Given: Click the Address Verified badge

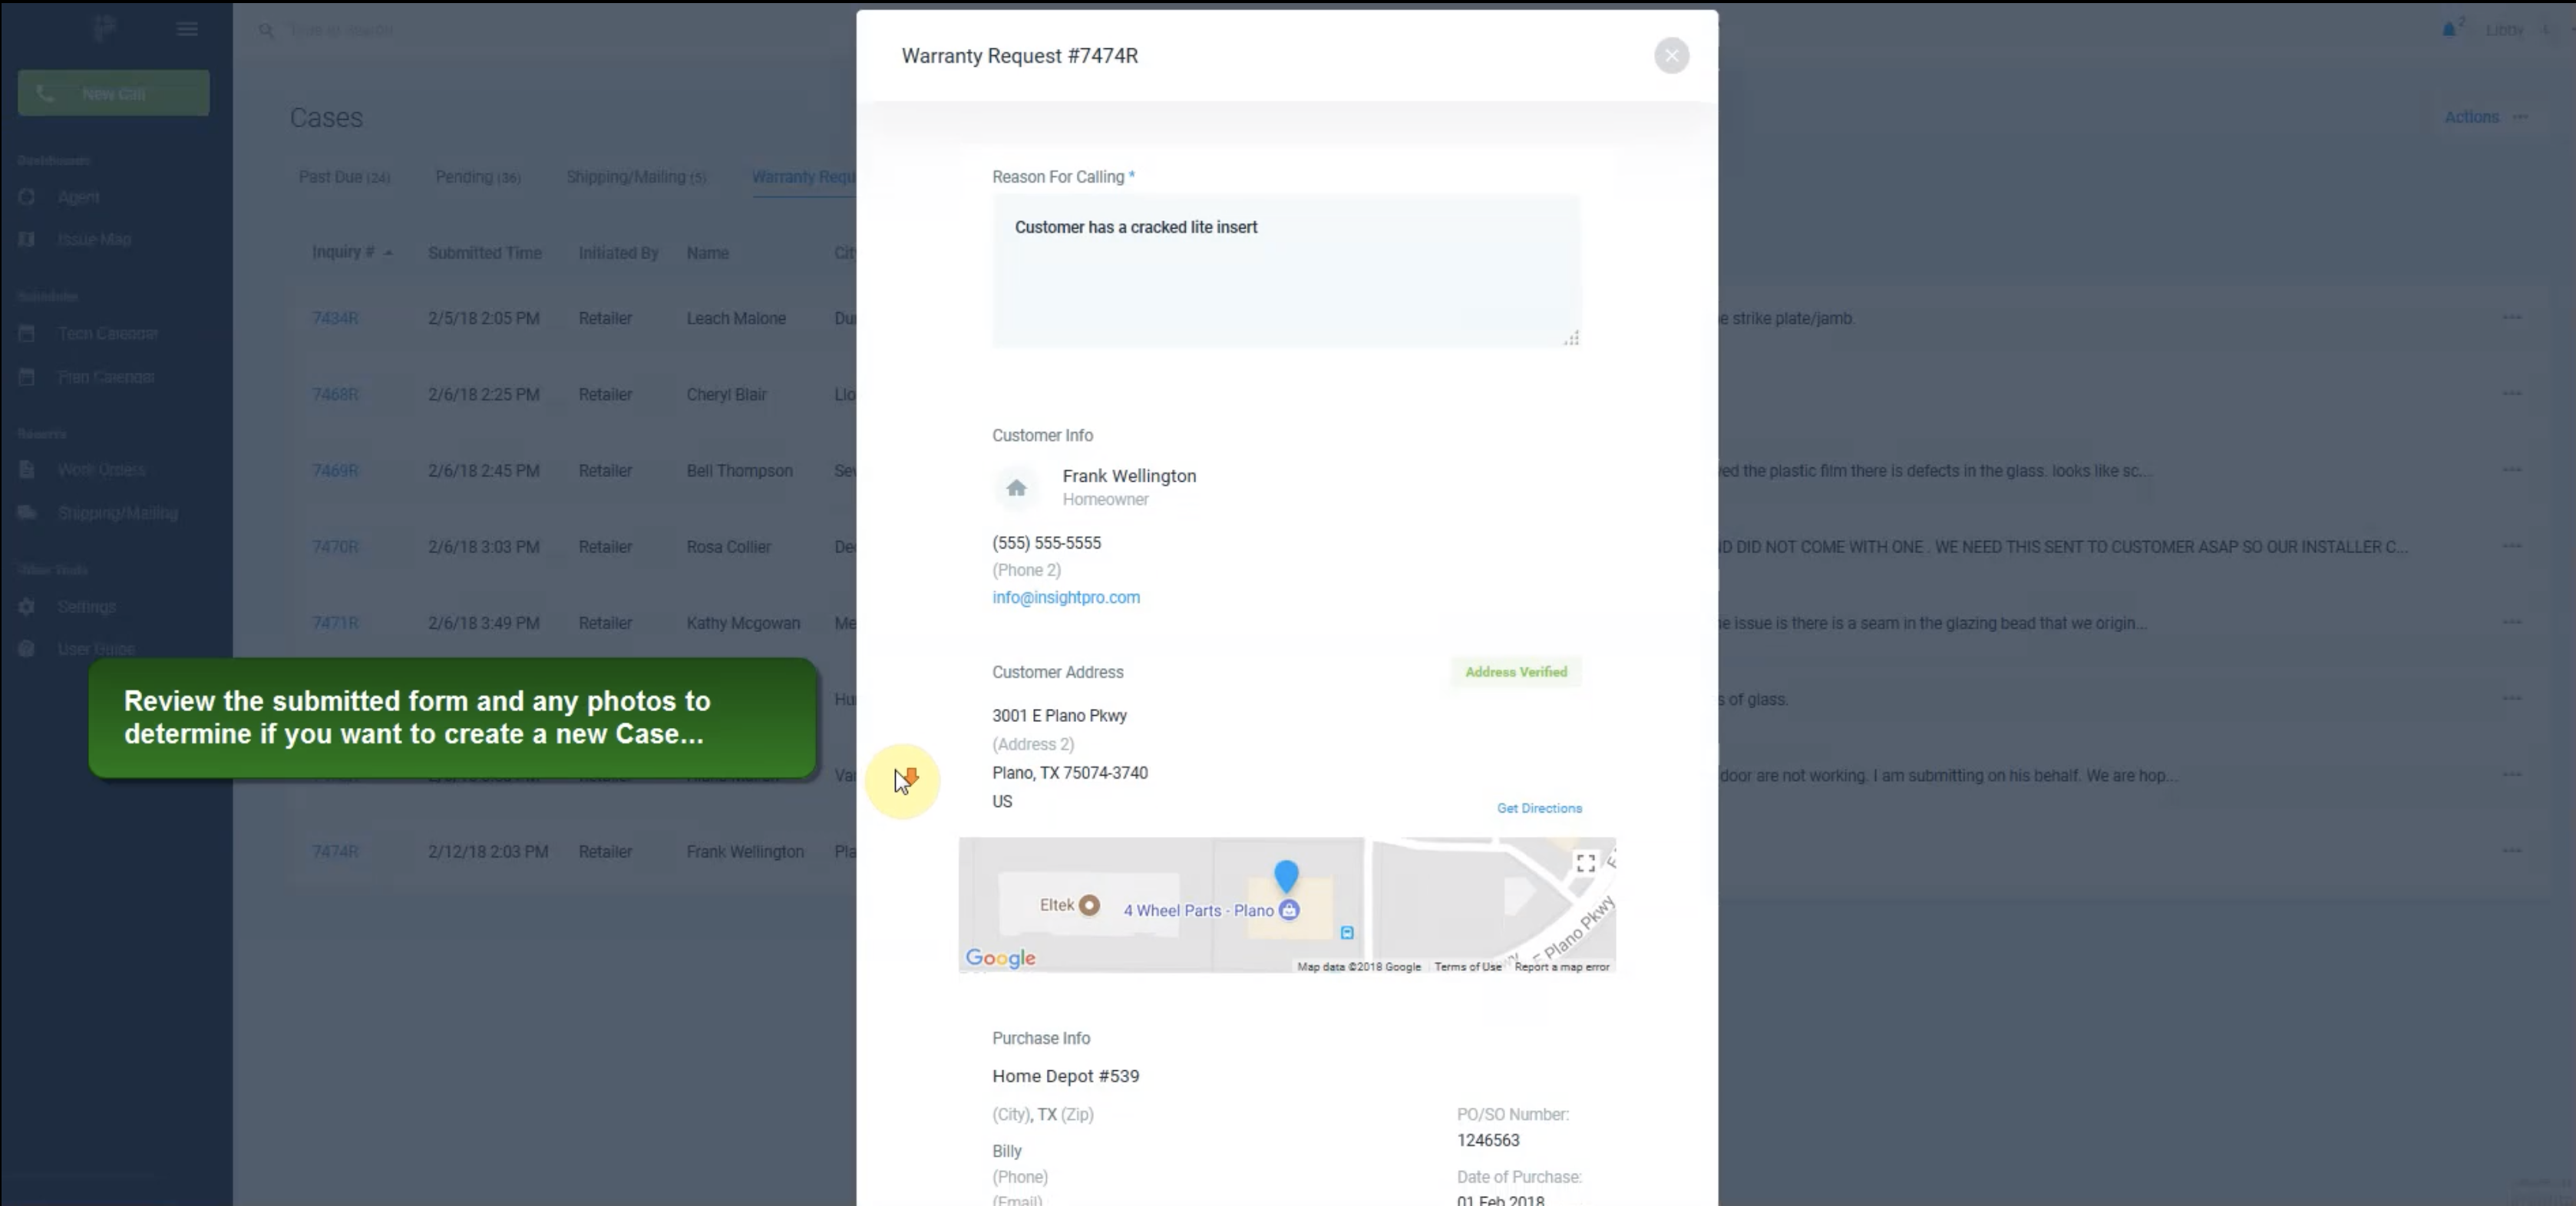Looking at the screenshot, I should point(1516,673).
